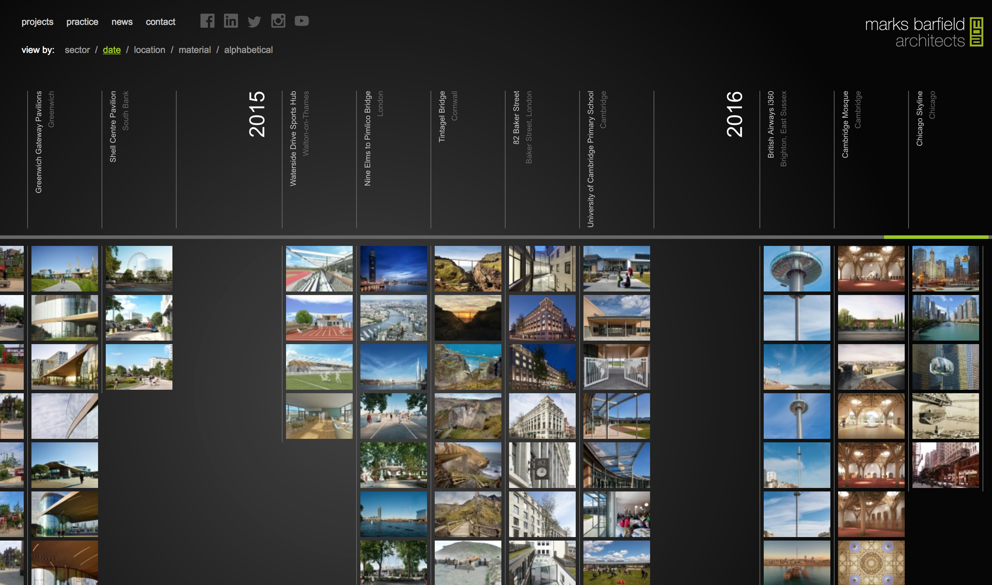The width and height of the screenshot is (992, 585).
Task: Open the Twitter bird icon
Action: [254, 22]
